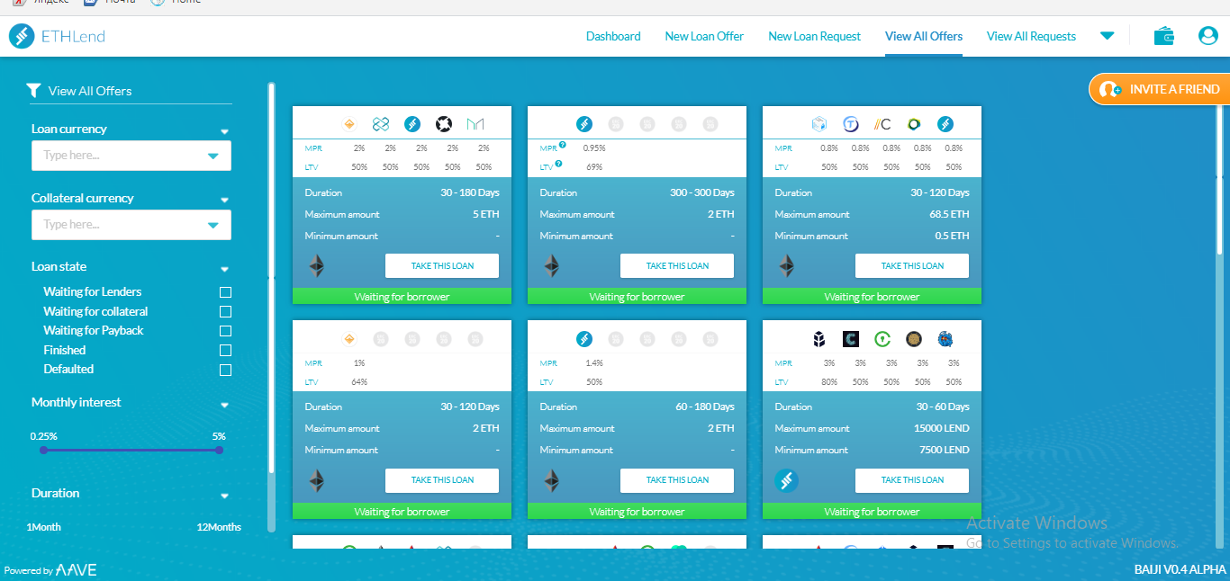Image resolution: width=1230 pixels, height=581 pixels.
Task: Click the filter funnel icon
Action: (34, 90)
